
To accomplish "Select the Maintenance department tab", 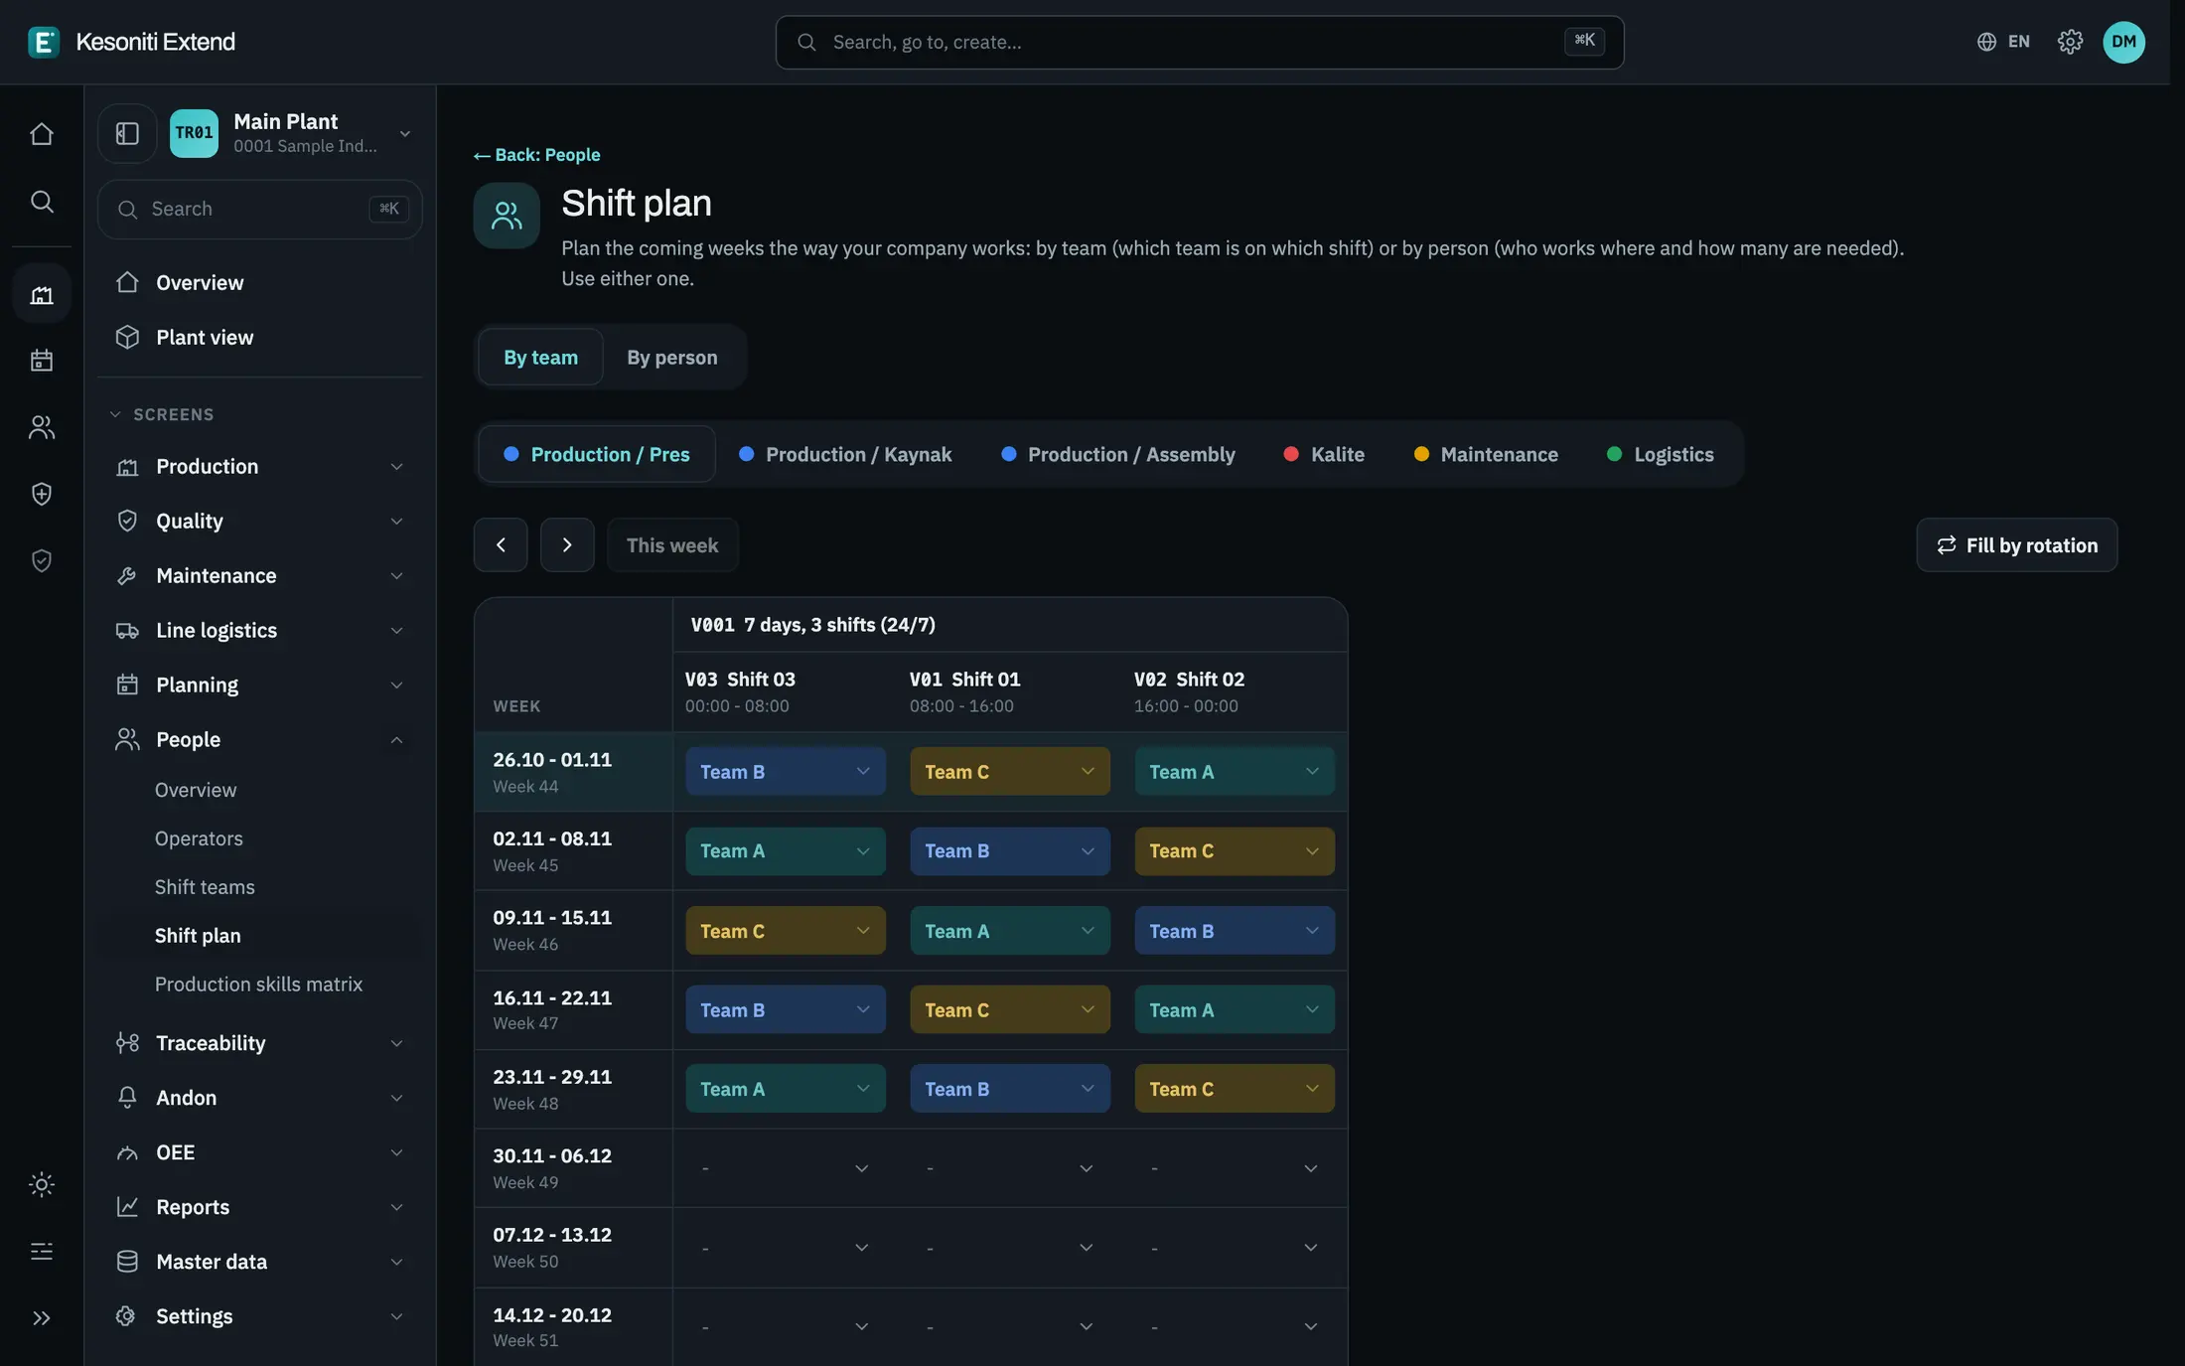I will click(1486, 454).
